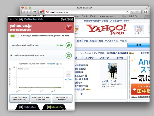Expand ニュース bookmarks folder
The image size is (154, 116).
(x=121, y=16)
